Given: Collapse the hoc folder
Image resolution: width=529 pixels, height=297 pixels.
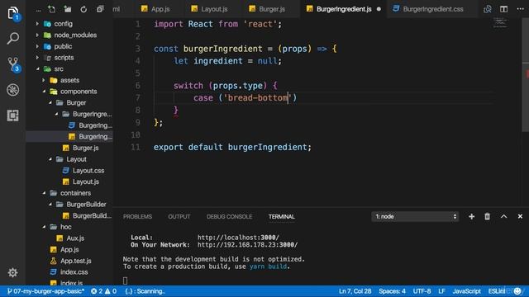Looking at the screenshot, I should [x=44, y=227].
